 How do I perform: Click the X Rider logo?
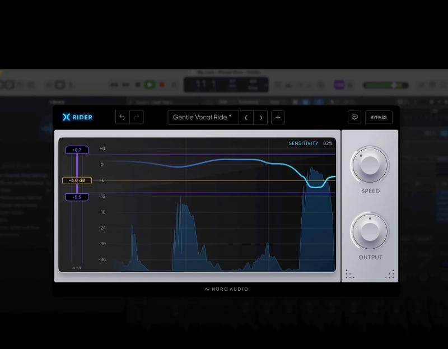tap(78, 117)
